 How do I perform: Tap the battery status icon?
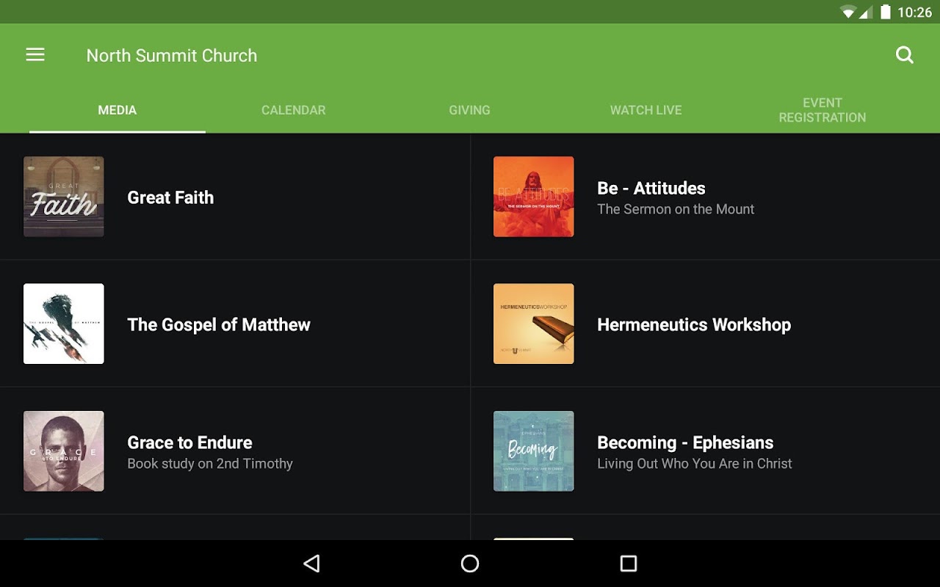pos(886,12)
